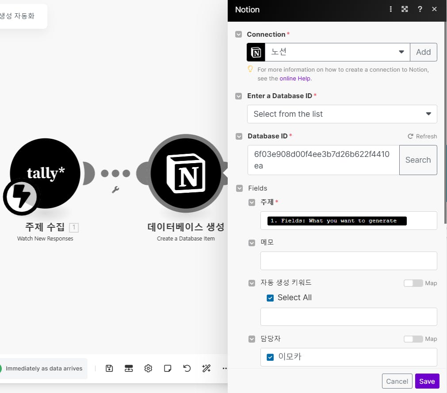This screenshot has height=393, width=447.
Task: Click the 주제 수집 module label
Action: point(45,227)
